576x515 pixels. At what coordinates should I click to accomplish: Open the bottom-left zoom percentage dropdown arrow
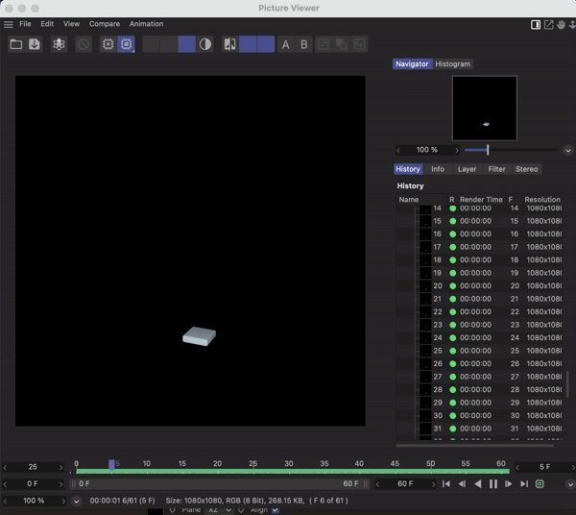click(77, 501)
